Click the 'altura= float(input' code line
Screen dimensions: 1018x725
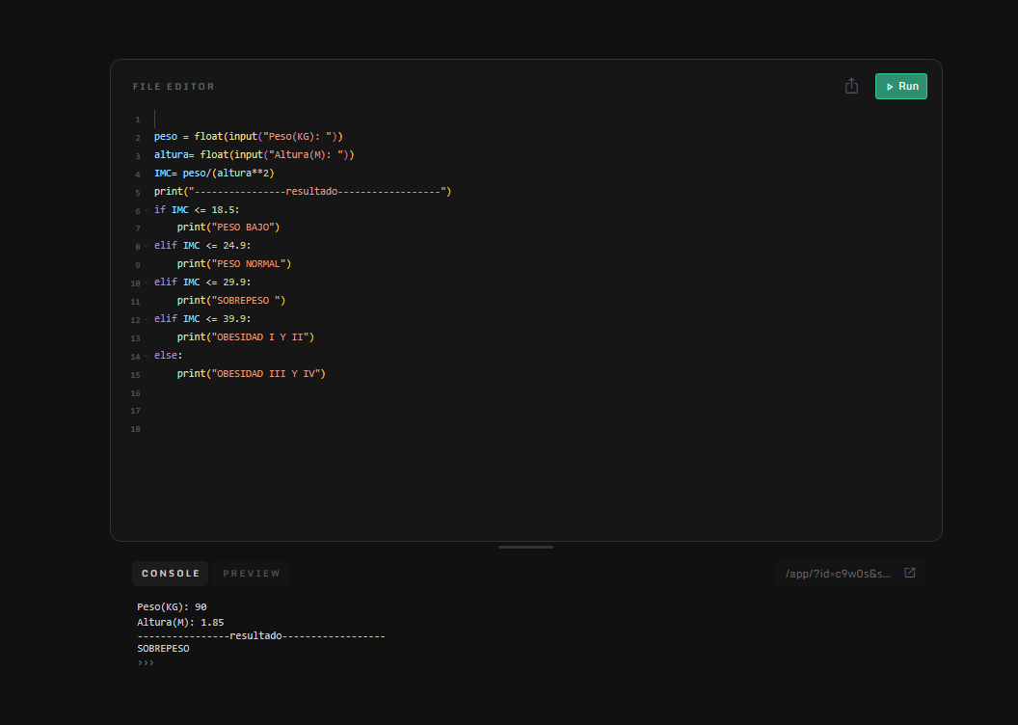coord(254,155)
